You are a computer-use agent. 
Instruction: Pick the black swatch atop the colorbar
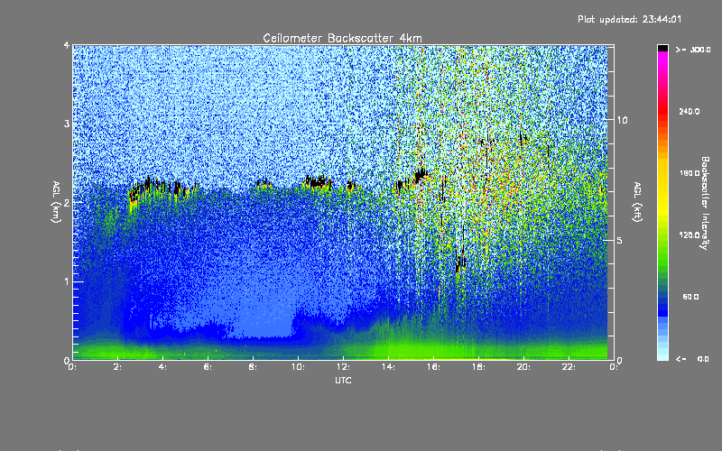pos(662,49)
